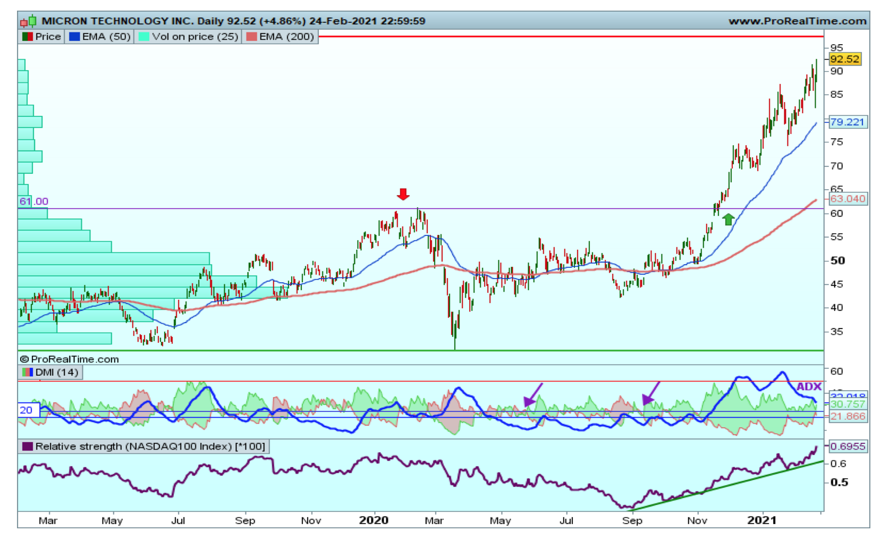Click the Price legend color swatch
Viewport: 881px width, 540px height.
[28, 37]
